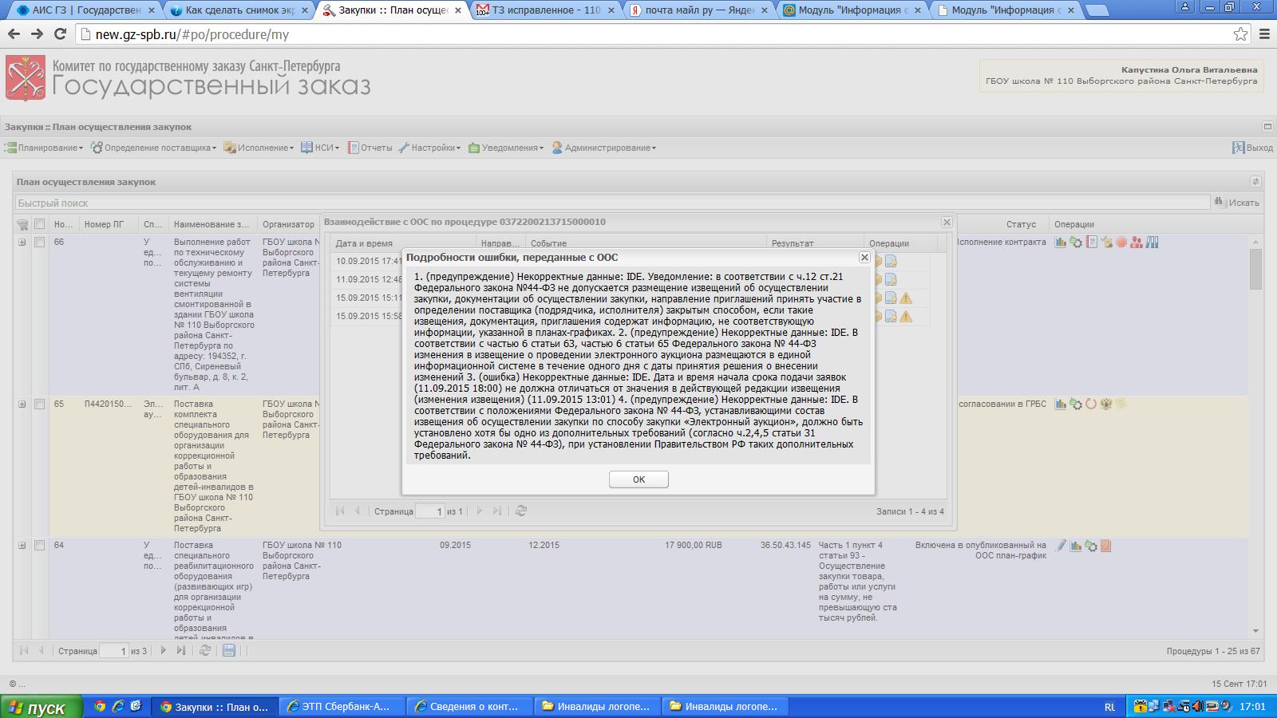Open НСИ dropdown menu
This screenshot has width=1277, height=718.
tap(321, 148)
